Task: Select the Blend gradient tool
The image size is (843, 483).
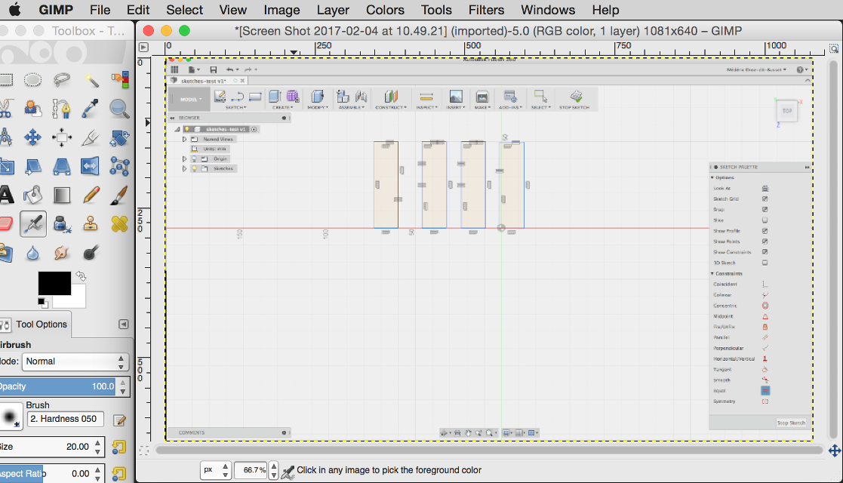Action: 62,195
